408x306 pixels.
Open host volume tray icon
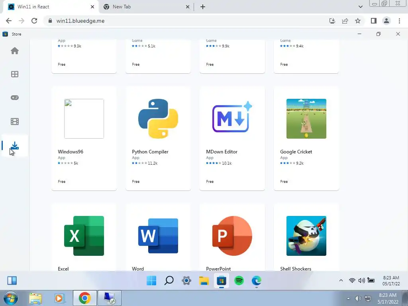click(x=358, y=298)
